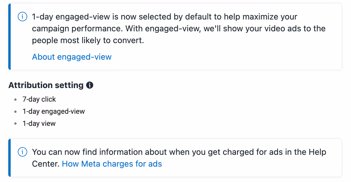Viewport: 351px width, 182px height.
Task: Open the About engaged-view link
Action: click(x=72, y=57)
